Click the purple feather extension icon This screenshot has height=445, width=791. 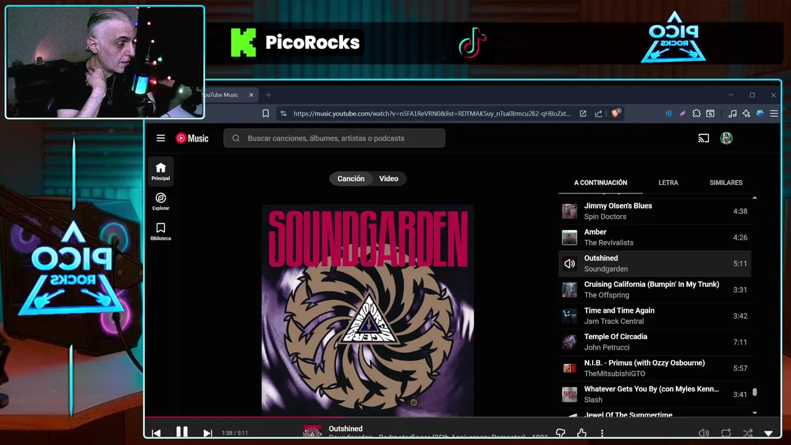(682, 114)
